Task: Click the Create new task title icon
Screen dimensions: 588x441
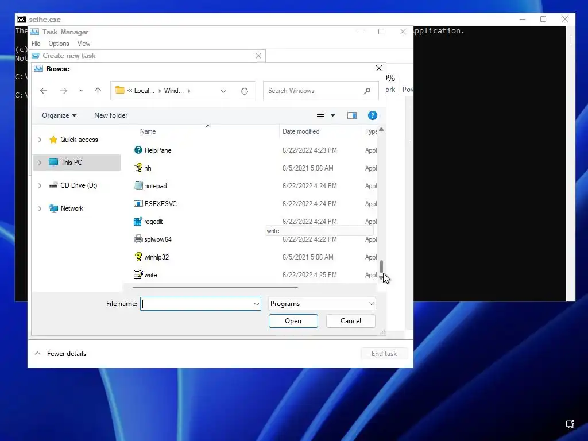Action: coord(36,56)
